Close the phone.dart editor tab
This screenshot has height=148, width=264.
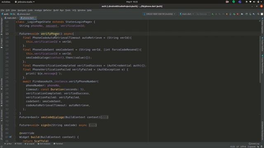click(35, 18)
